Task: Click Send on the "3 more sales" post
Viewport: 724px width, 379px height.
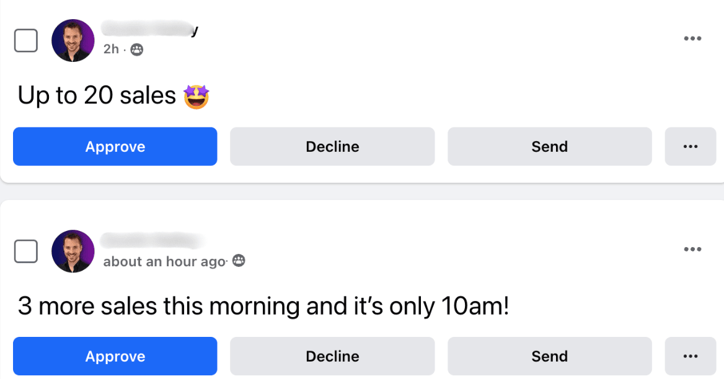Action: pyautogui.click(x=549, y=356)
